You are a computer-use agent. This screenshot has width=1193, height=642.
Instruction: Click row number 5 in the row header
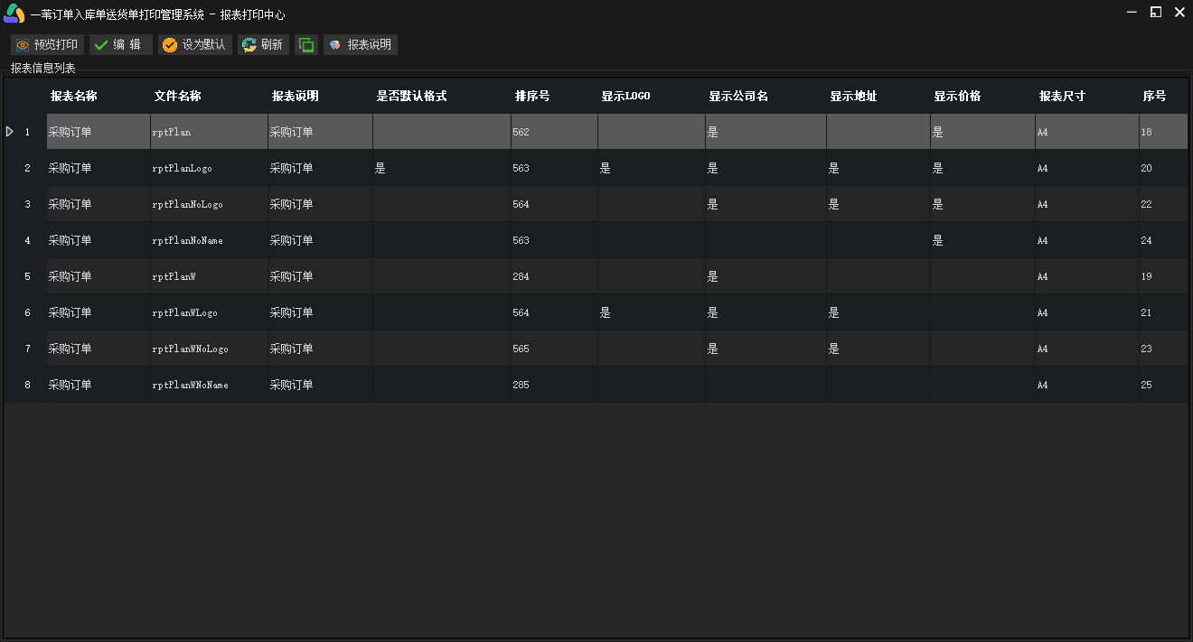pos(27,276)
